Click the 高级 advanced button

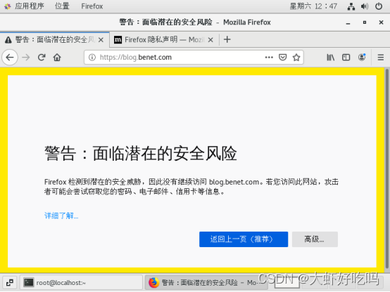(315, 239)
